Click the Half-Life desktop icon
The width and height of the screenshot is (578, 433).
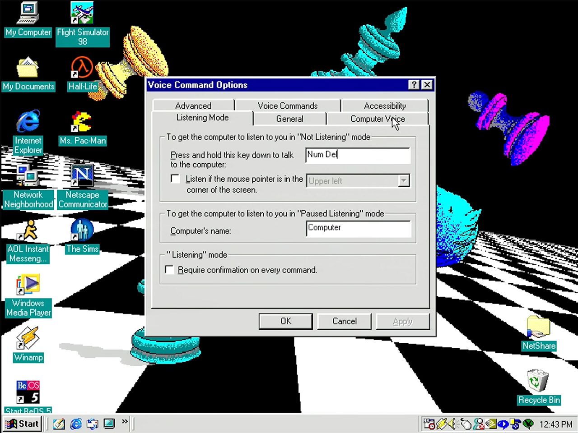[82, 68]
